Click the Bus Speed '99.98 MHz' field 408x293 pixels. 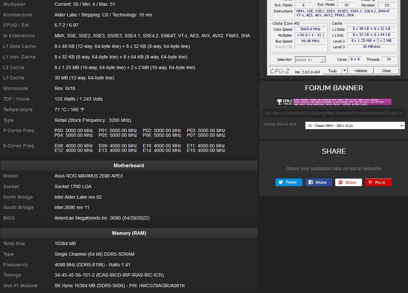point(310,41)
